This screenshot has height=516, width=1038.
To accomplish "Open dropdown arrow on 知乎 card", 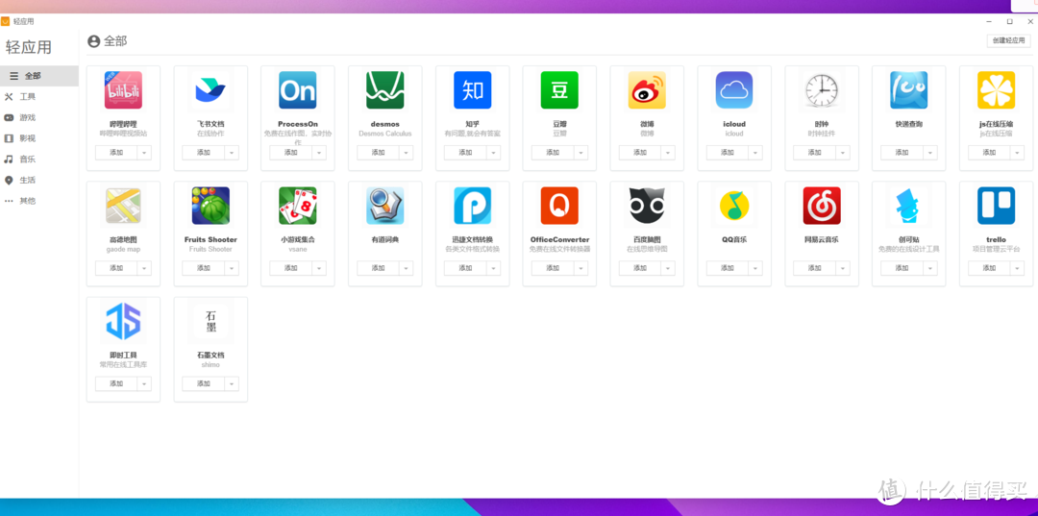I will pyautogui.click(x=494, y=153).
